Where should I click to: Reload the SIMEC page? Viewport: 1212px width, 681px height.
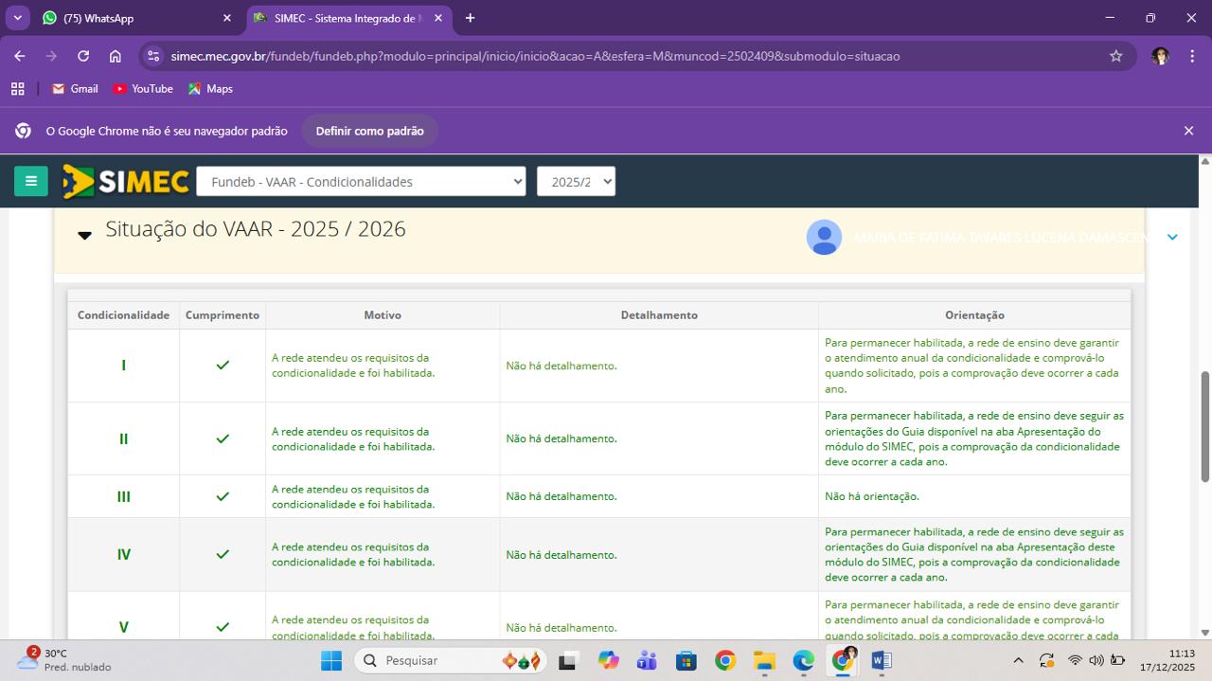click(x=83, y=56)
